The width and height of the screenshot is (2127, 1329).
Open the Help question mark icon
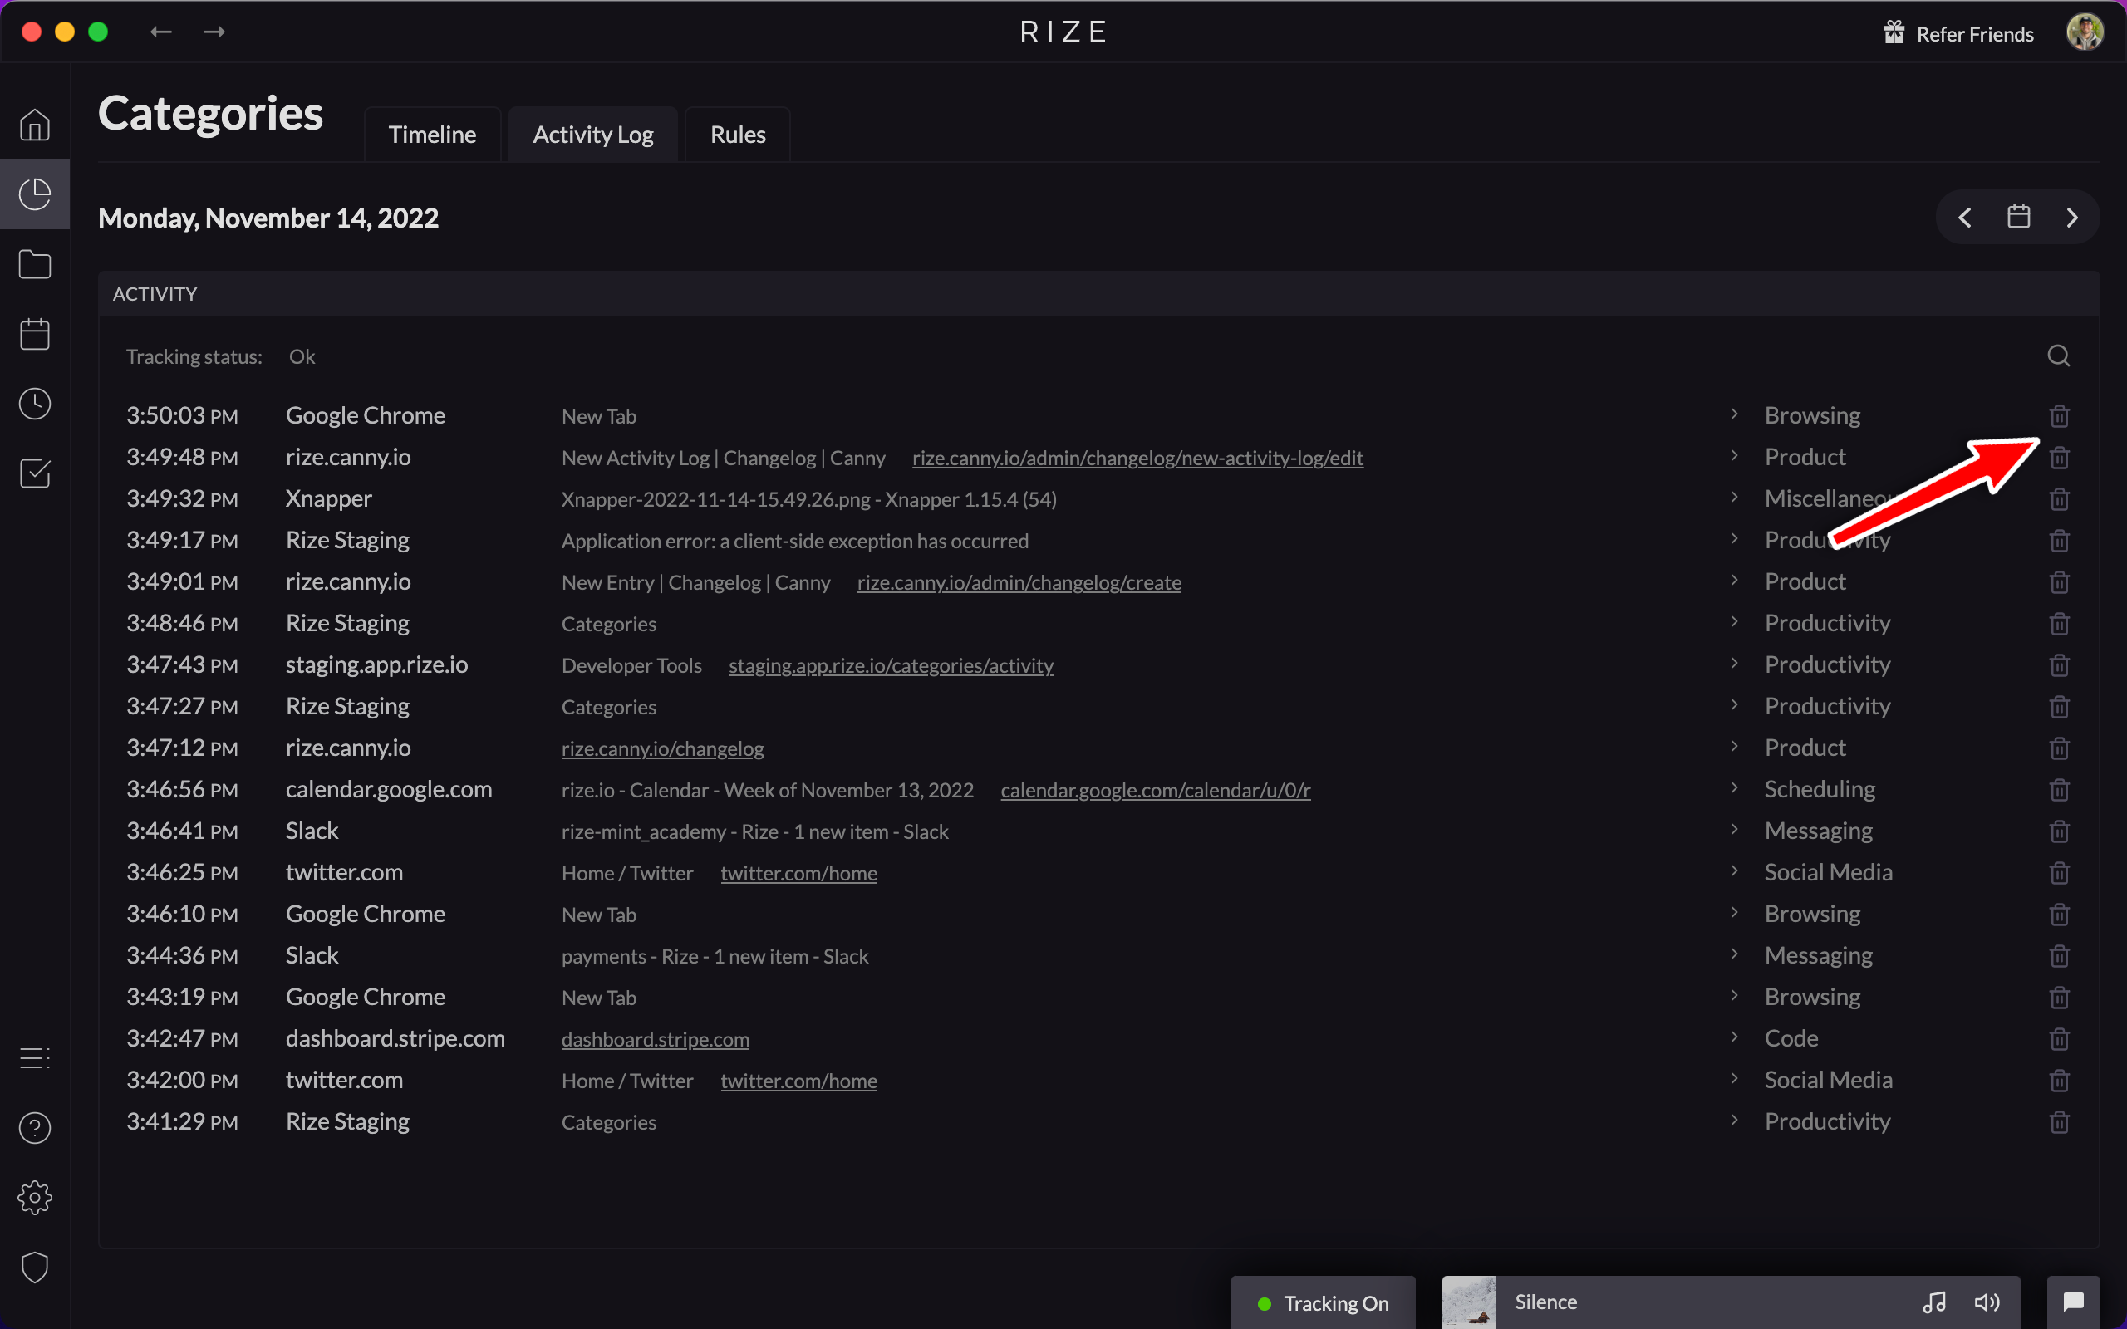(x=35, y=1128)
